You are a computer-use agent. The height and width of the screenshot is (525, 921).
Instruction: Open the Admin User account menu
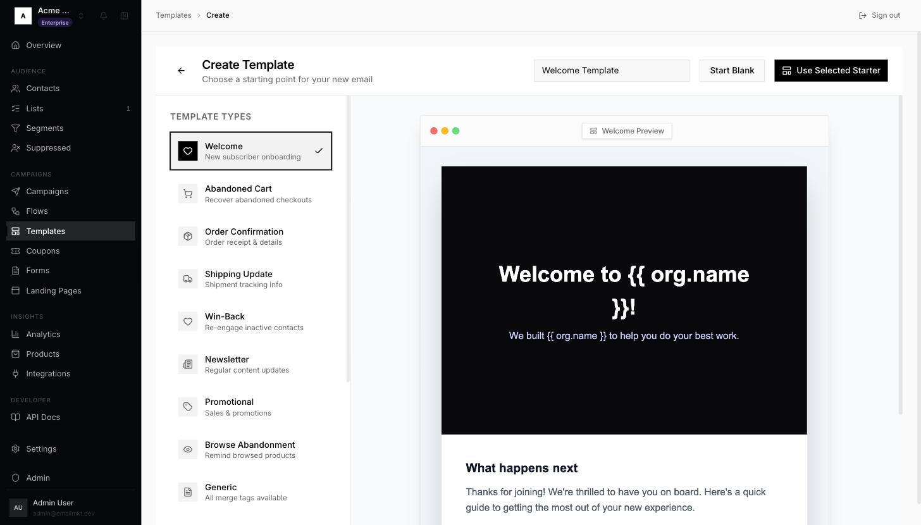tap(70, 507)
